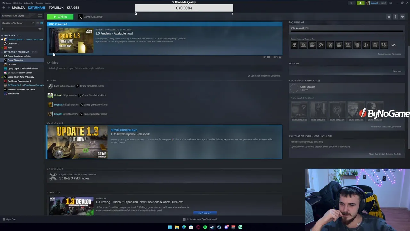Open the downloads icon in the status bar

184,219
